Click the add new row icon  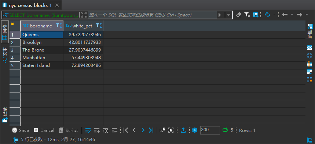(97, 130)
